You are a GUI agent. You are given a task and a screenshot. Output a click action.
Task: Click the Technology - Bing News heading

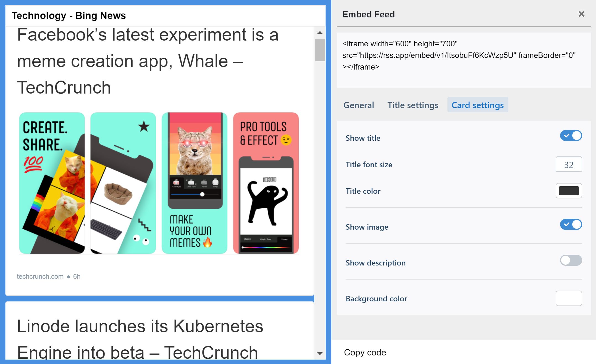[69, 16]
